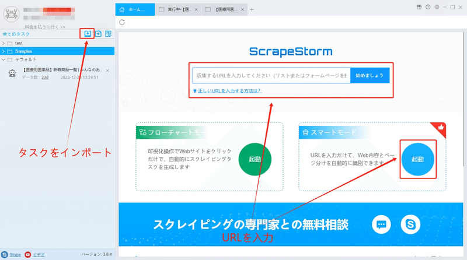Click the スマートモード header
467x260 pixels.
pos(333,132)
